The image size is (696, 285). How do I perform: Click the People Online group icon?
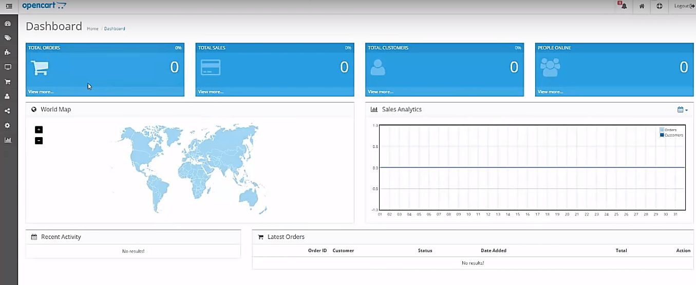(550, 68)
